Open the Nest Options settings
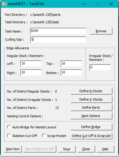 click(x=91, y=116)
